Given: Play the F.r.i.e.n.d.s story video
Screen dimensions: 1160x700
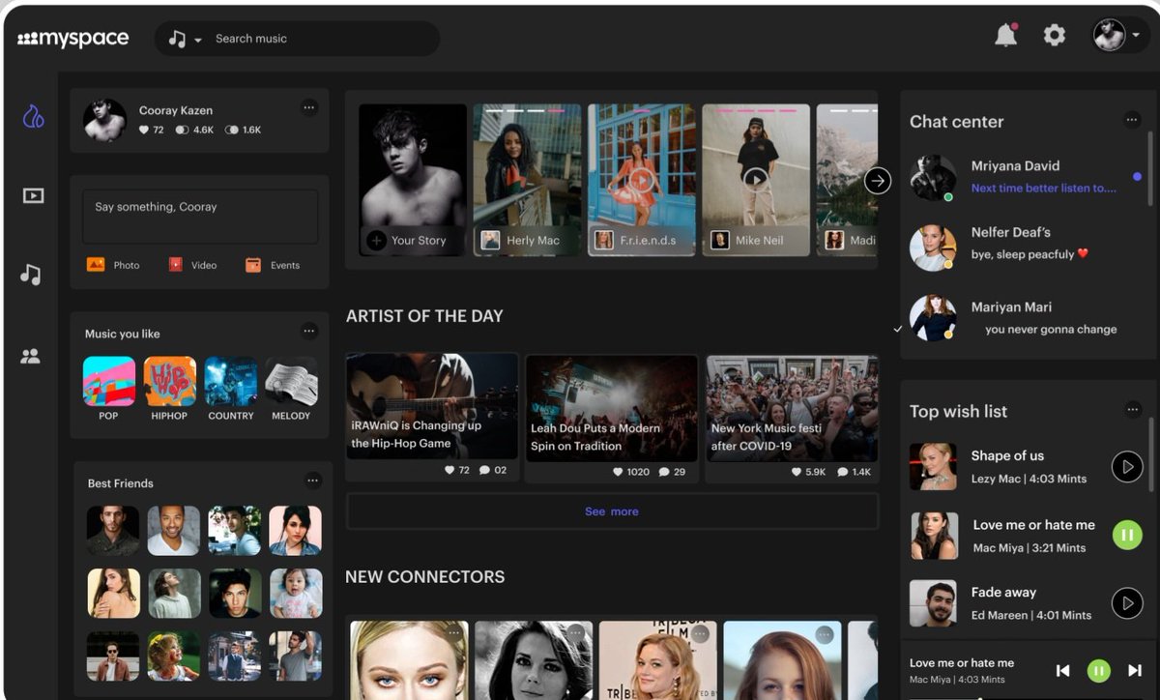Looking at the screenshot, I should (x=641, y=179).
